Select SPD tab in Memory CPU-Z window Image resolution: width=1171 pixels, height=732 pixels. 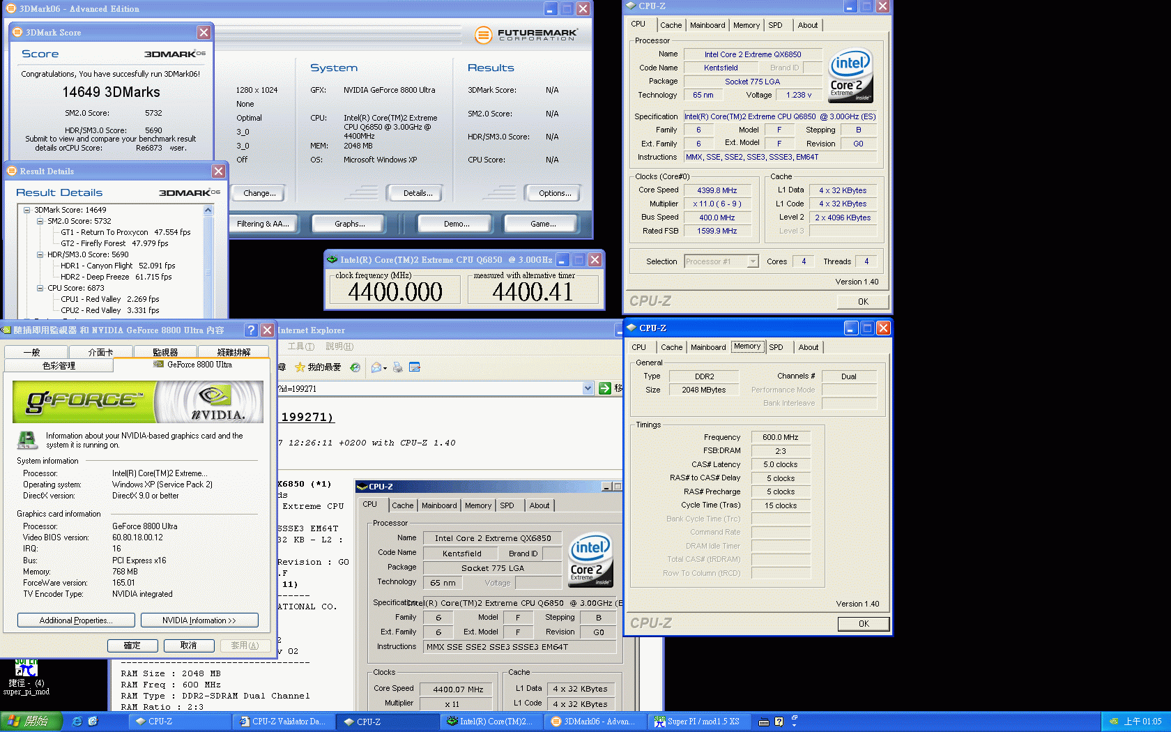tap(776, 347)
